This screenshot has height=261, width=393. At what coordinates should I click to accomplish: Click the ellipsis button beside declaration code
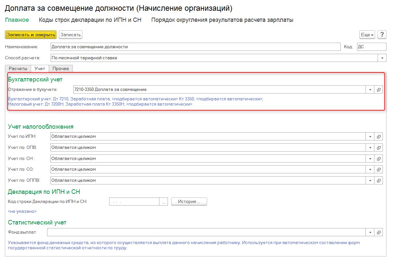164,202
